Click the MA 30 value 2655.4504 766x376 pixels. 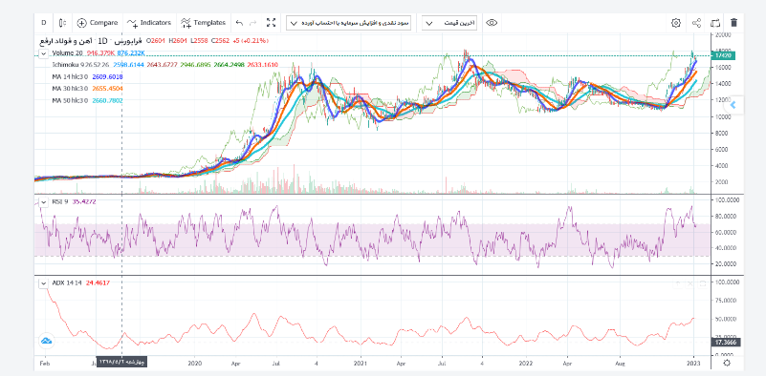(x=107, y=89)
